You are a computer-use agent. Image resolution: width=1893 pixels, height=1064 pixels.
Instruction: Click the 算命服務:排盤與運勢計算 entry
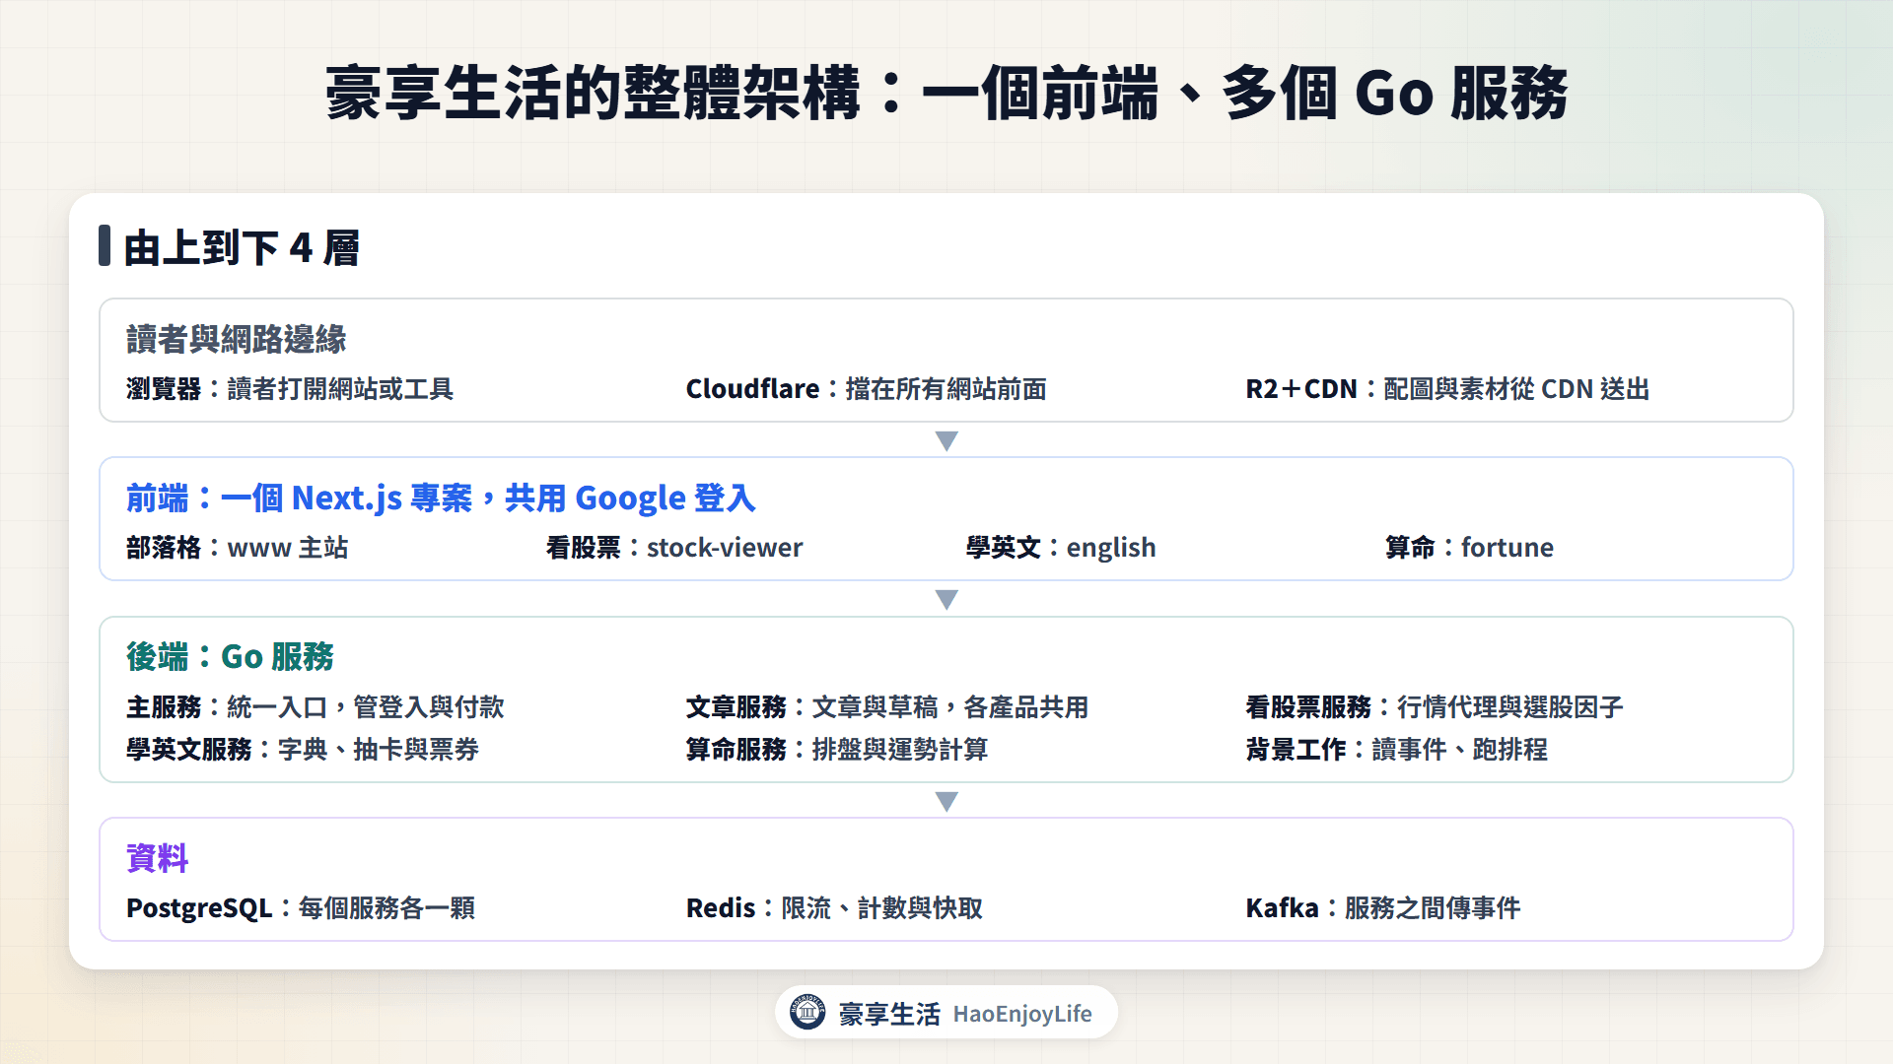click(x=837, y=750)
